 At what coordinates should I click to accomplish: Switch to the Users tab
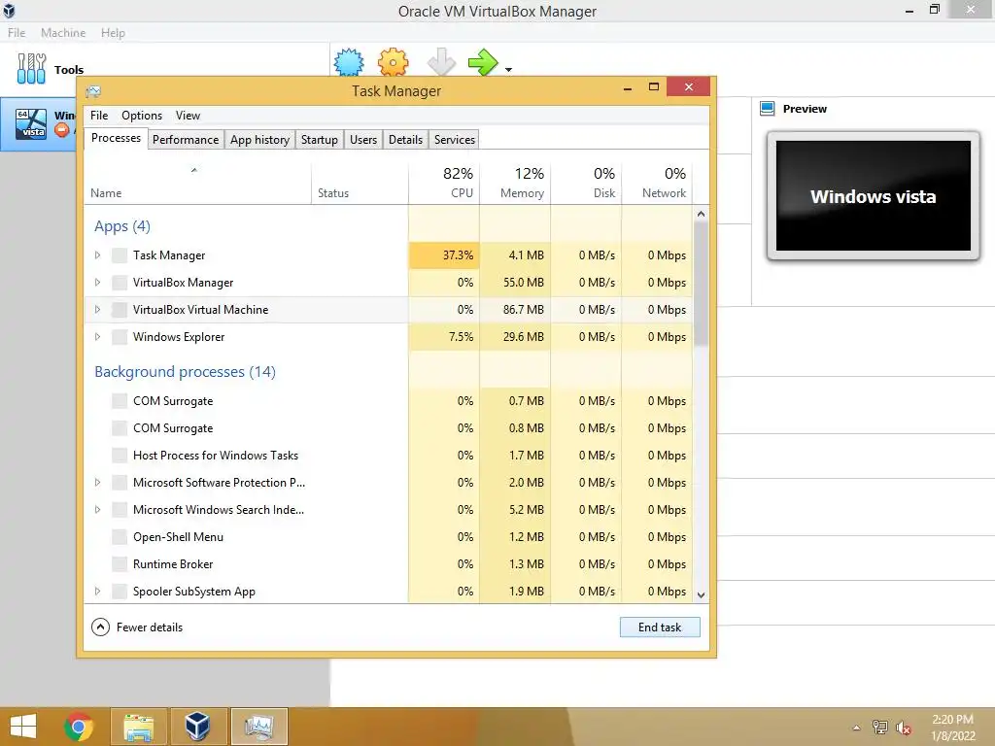point(363,140)
